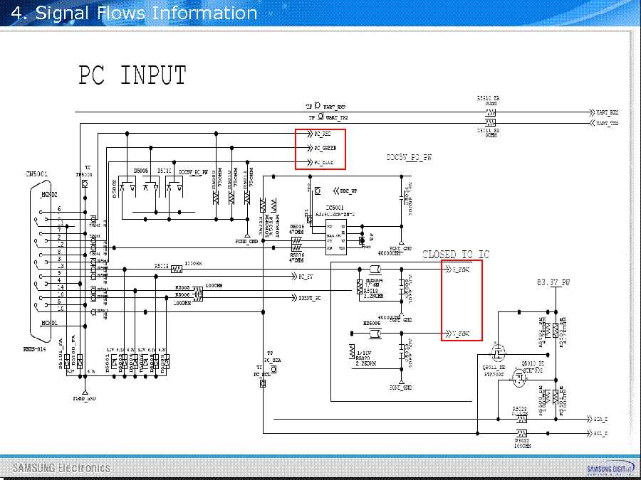Select the "PC INPUT" schematic heading
641x480 pixels.
click(x=132, y=75)
